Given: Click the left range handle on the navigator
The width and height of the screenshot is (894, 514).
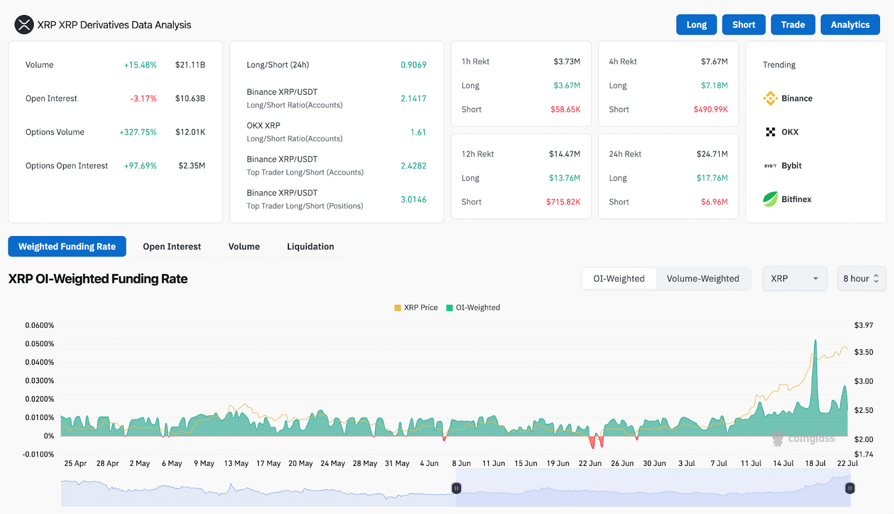Looking at the screenshot, I should point(456,488).
